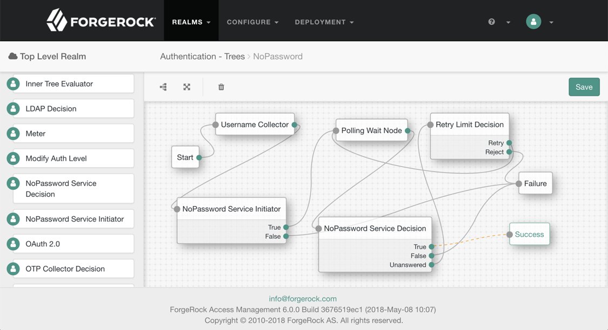608x330 pixels.
Task: Click the OTP Collector Decision user icon
Action: (x=13, y=269)
